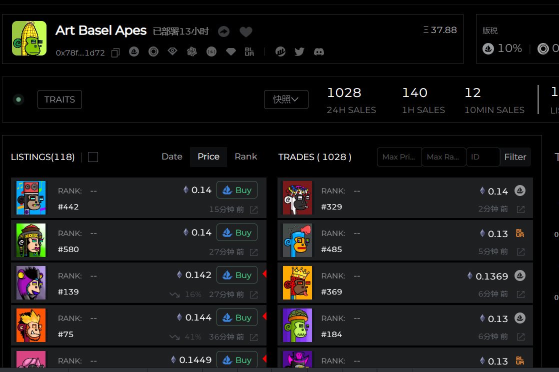Open thumbnail of traded ape #485
The height and width of the screenshot is (372, 559).
[x=297, y=240]
